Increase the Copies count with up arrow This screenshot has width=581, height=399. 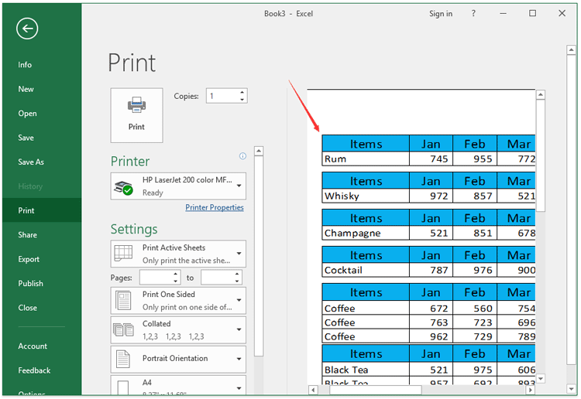point(242,93)
